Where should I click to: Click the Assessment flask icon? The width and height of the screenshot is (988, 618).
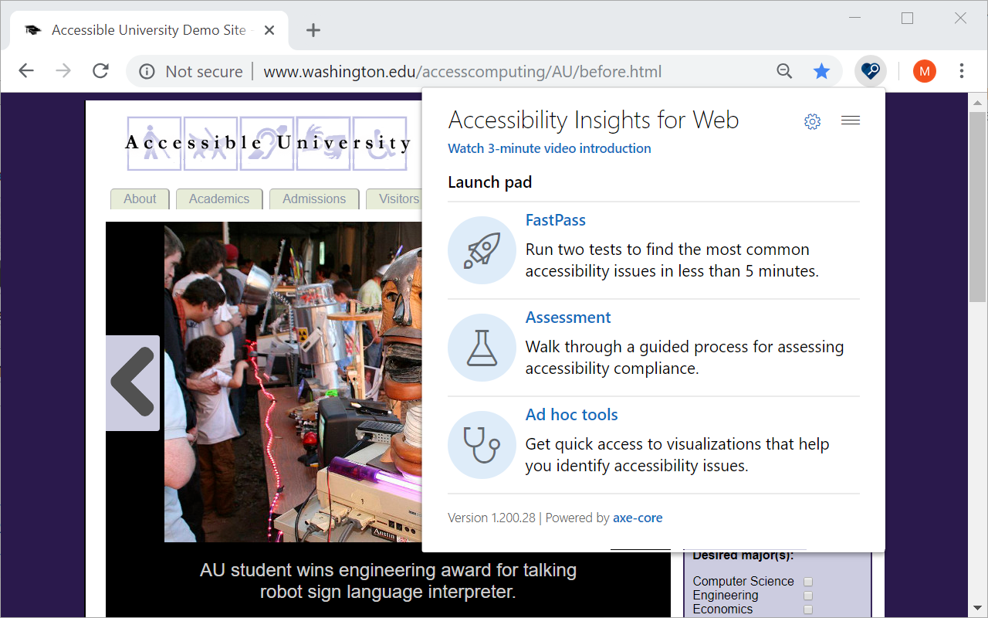coord(482,348)
